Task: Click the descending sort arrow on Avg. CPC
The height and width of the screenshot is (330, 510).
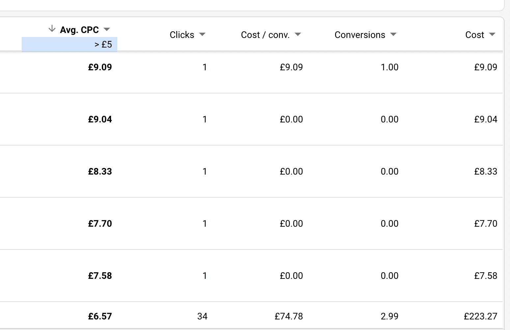Action: 52,29
